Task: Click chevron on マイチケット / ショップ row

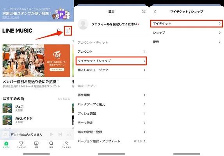Action: point(144,61)
